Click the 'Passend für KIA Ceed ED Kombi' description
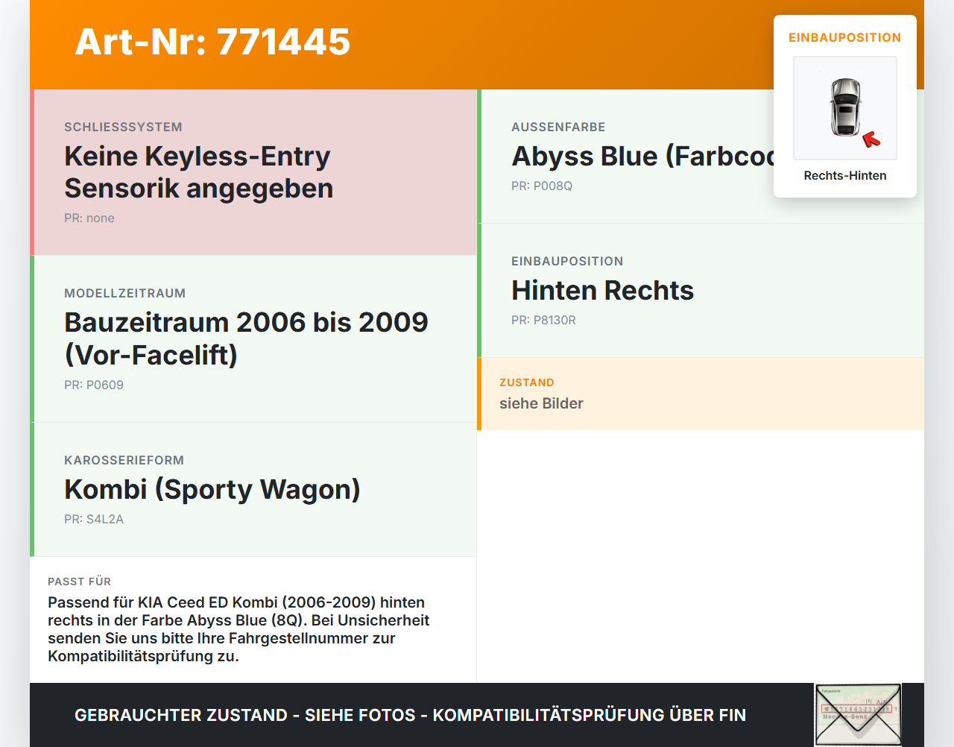This screenshot has width=954, height=747. pyautogui.click(x=238, y=629)
